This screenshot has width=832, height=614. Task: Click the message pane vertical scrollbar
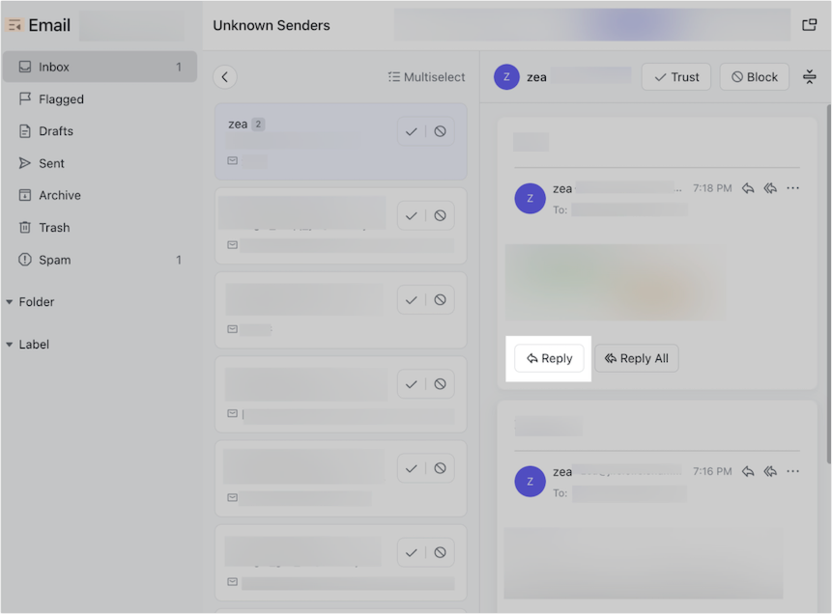point(828,283)
